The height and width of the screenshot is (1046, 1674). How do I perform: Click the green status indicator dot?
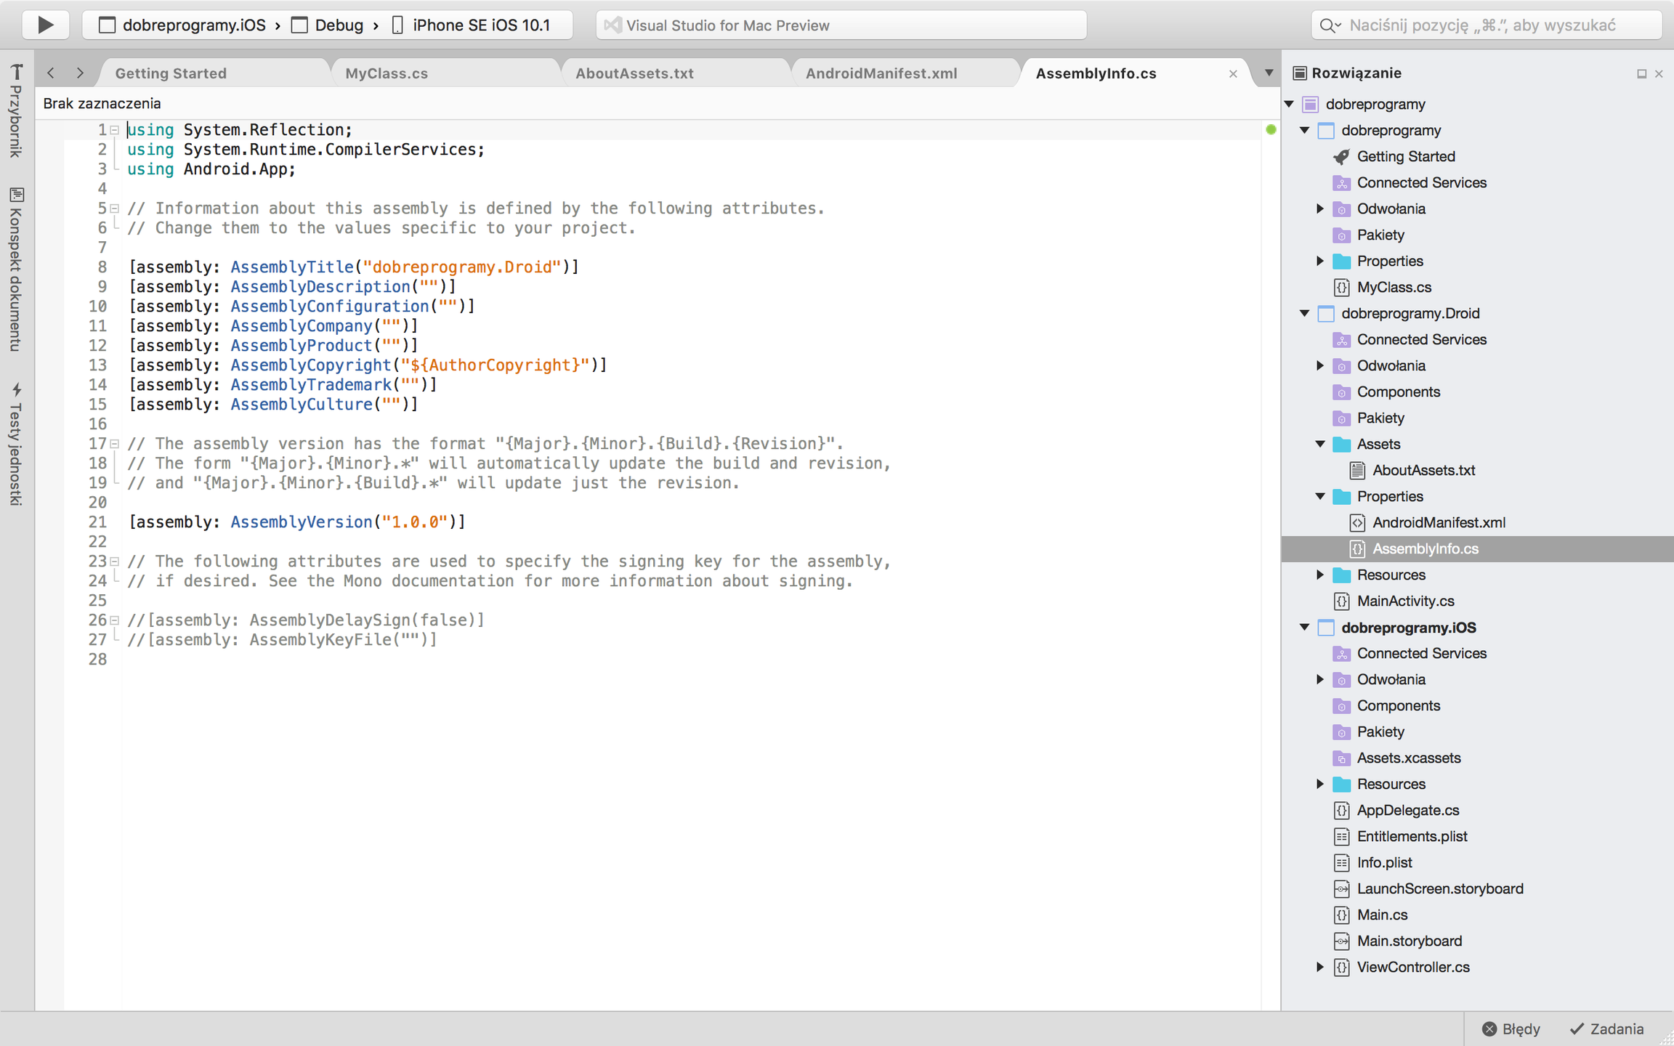1271,129
